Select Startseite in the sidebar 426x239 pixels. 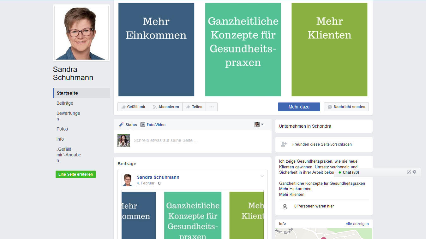point(81,93)
